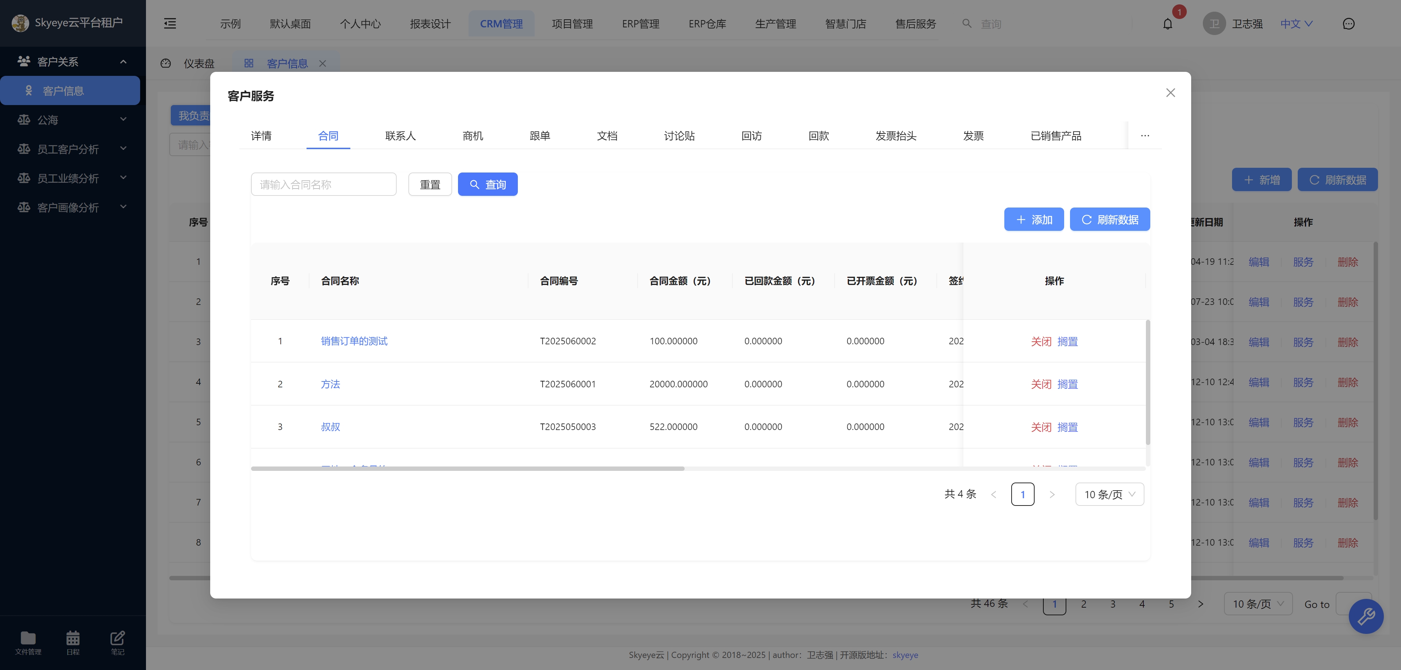Click the 公海 sidebar item icon
The width and height of the screenshot is (1401, 670).
click(24, 120)
